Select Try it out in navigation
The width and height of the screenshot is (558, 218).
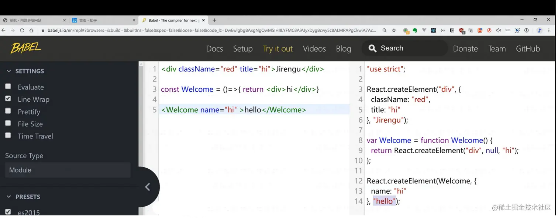(278, 49)
